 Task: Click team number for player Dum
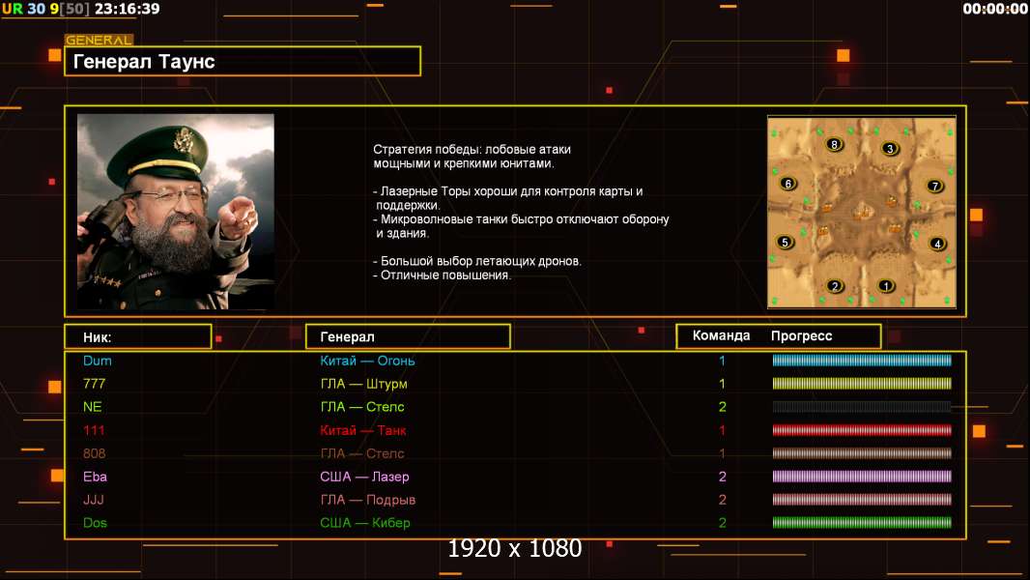coord(722,361)
